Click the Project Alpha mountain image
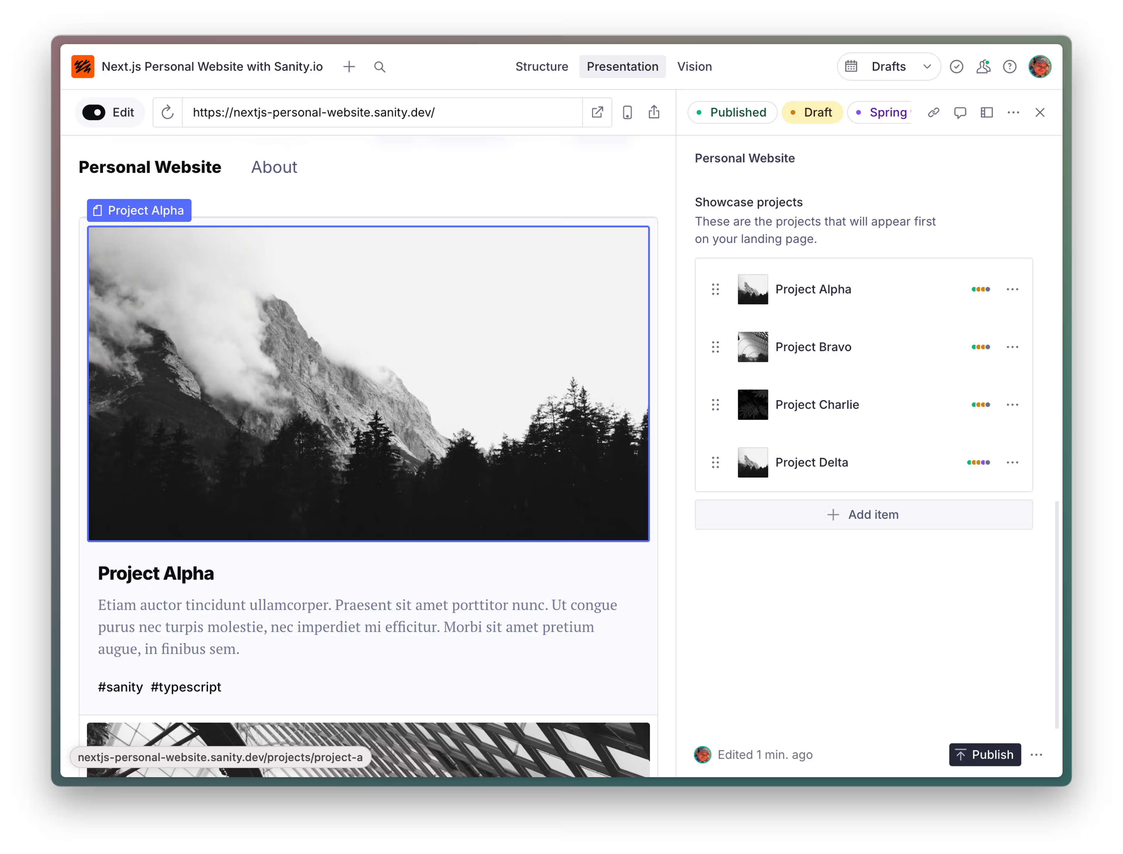 [368, 384]
